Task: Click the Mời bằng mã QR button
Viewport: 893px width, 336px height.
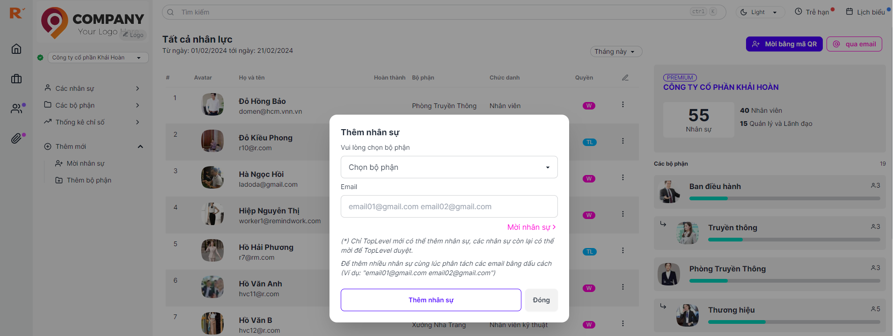Action: [784, 44]
